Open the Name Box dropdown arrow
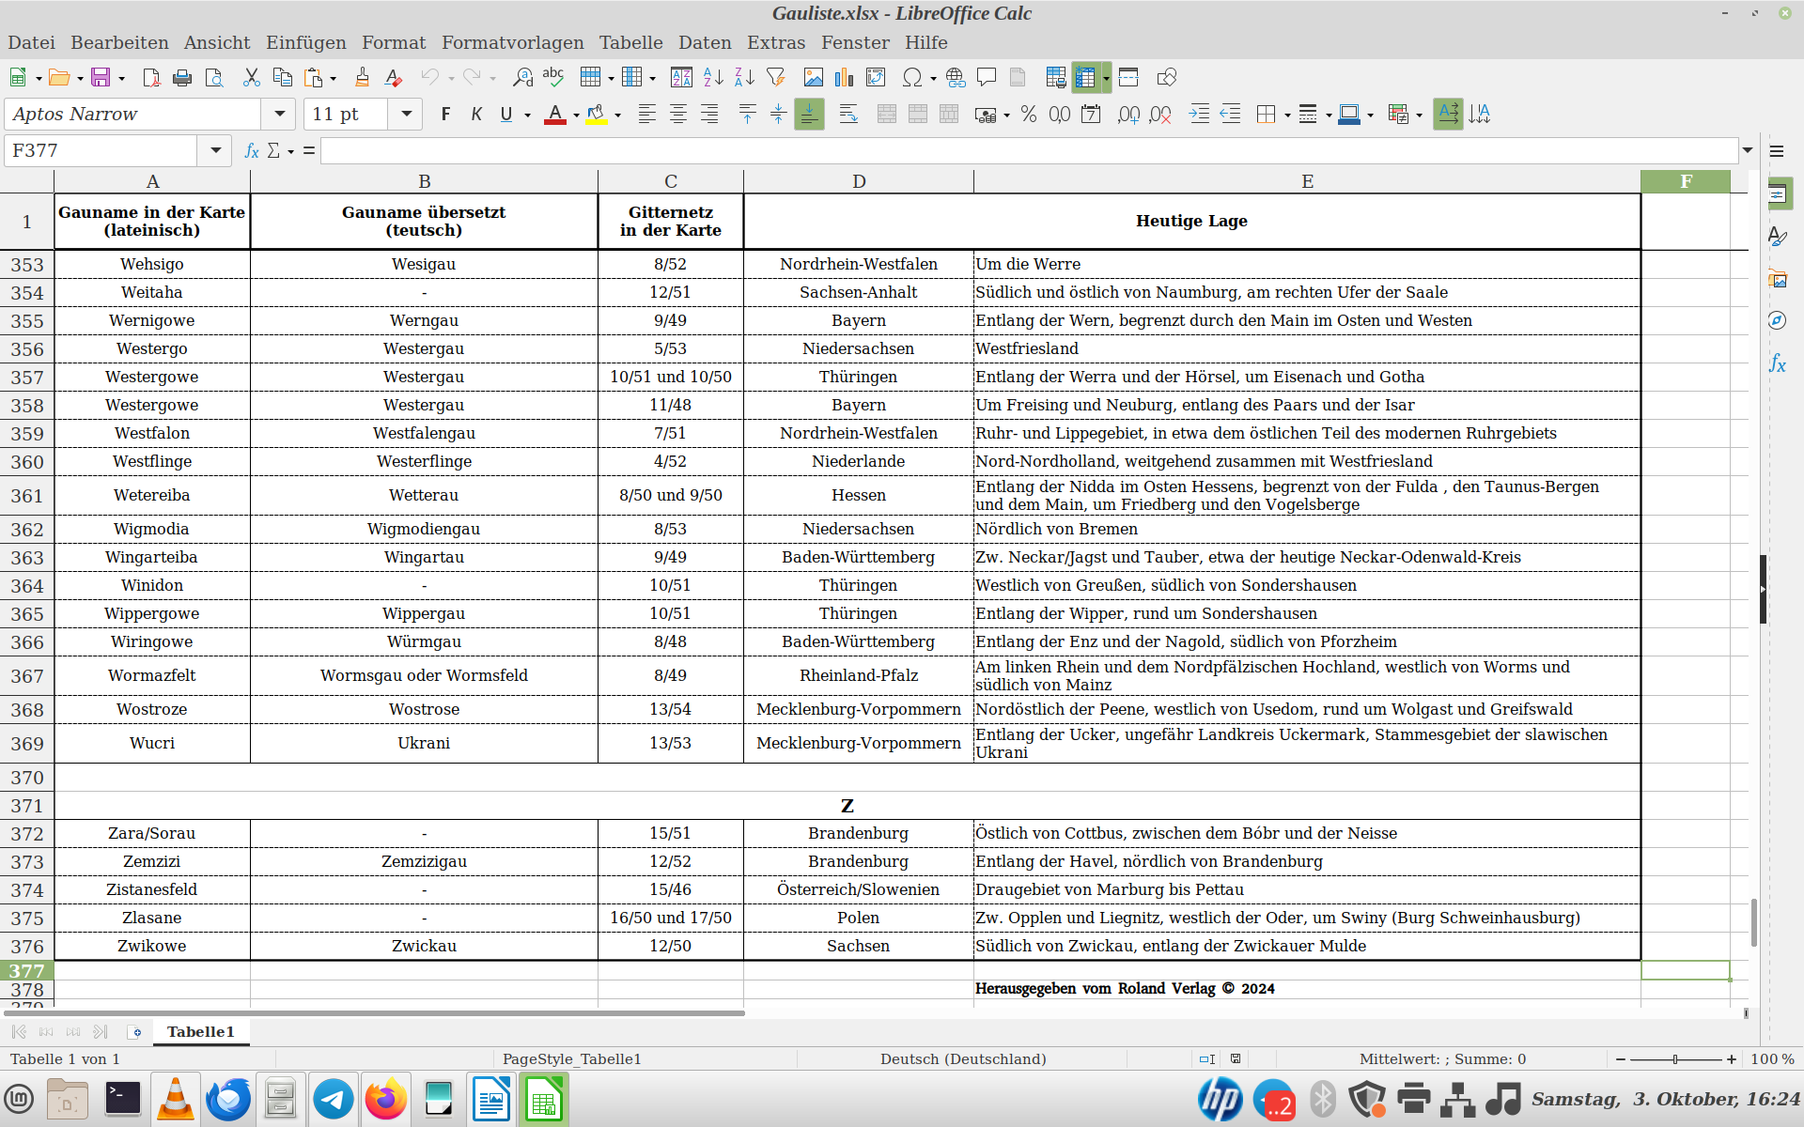This screenshot has height=1127, width=1804. click(215, 150)
